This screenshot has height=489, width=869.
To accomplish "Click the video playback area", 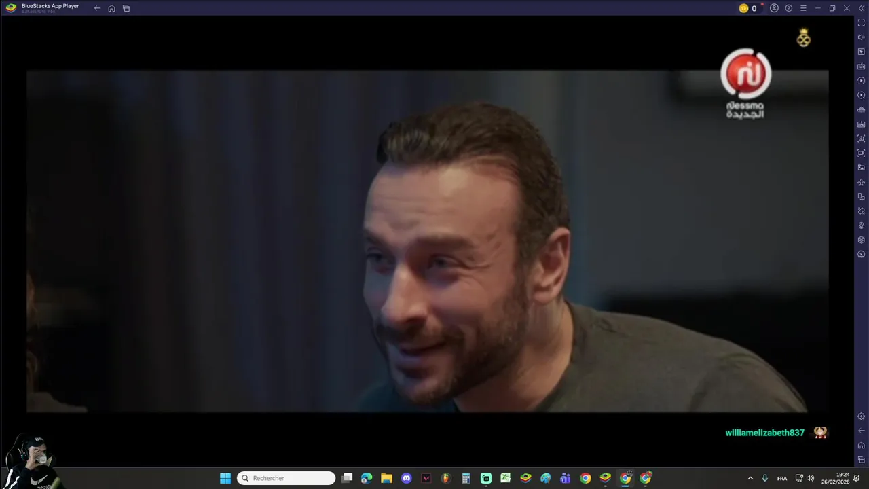I will click(427, 241).
